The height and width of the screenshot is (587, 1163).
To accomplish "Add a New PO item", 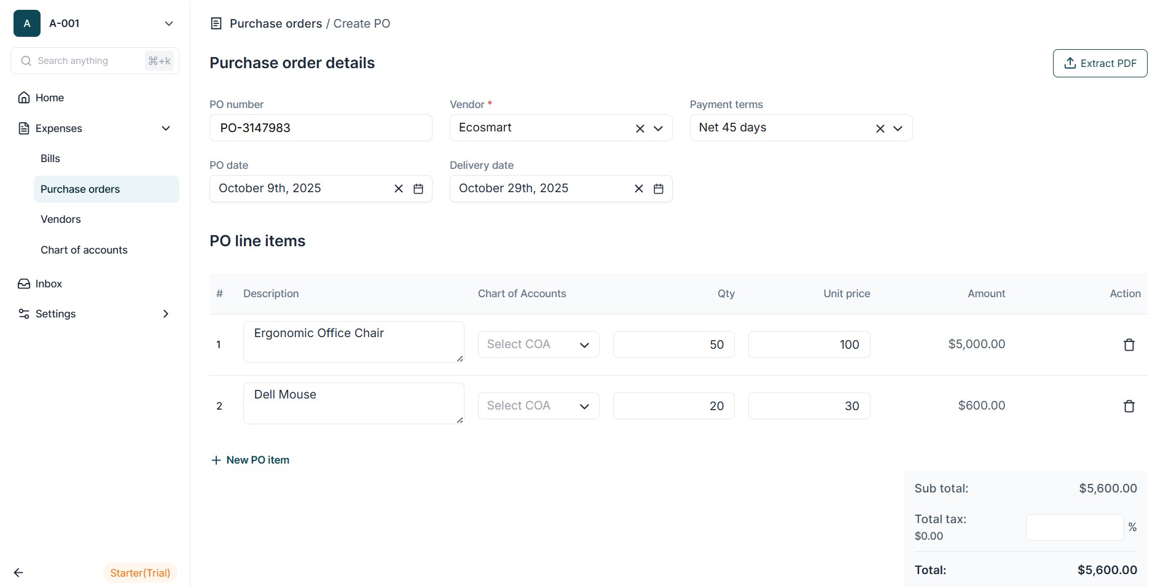I will (x=250, y=460).
